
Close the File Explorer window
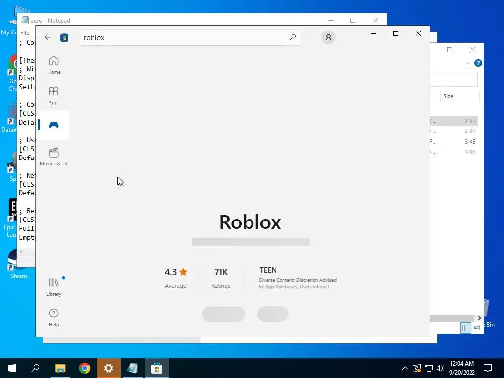click(x=472, y=50)
